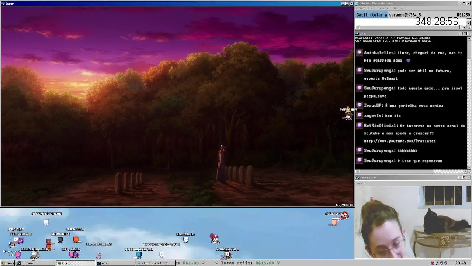Click the blue monitors tray icon

(441, 263)
